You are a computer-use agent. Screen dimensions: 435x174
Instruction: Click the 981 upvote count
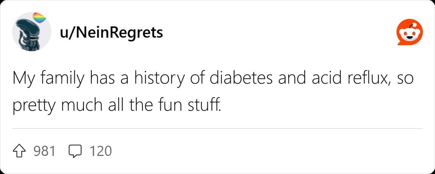[44, 151]
